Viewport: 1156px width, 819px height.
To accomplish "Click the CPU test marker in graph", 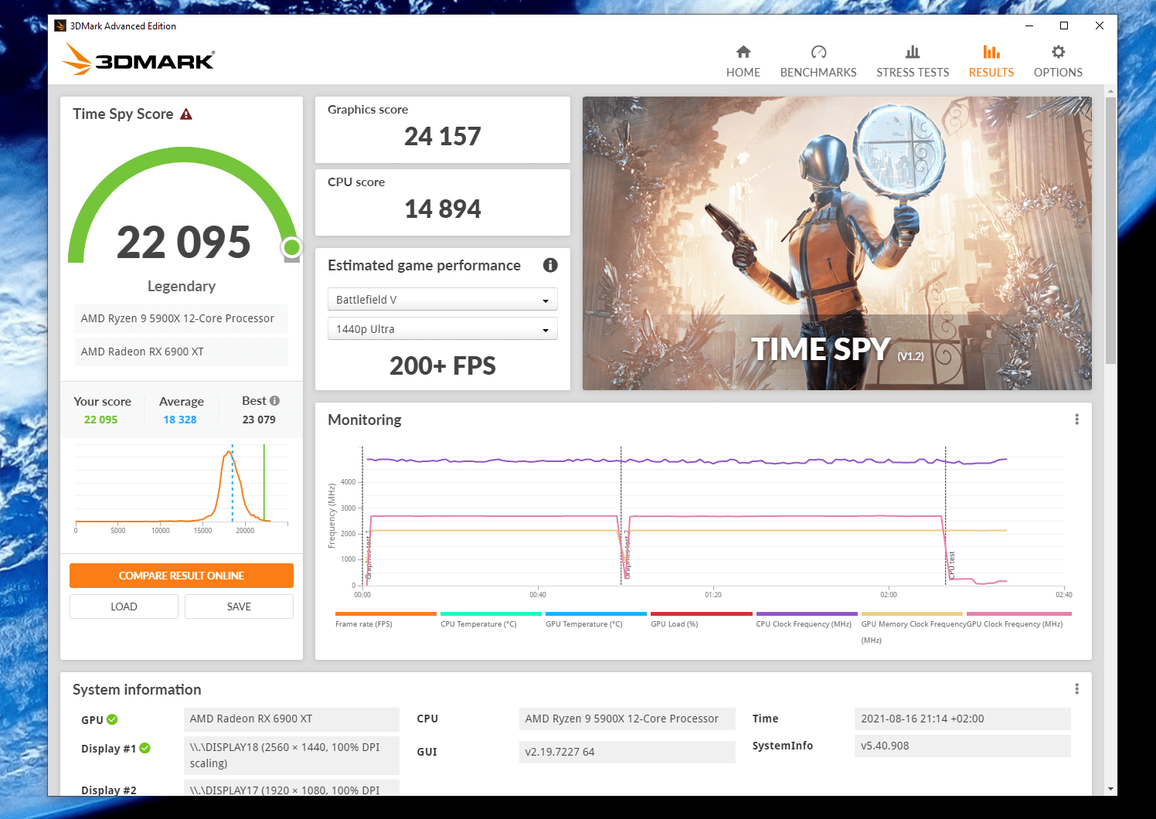I will (x=952, y=566).
